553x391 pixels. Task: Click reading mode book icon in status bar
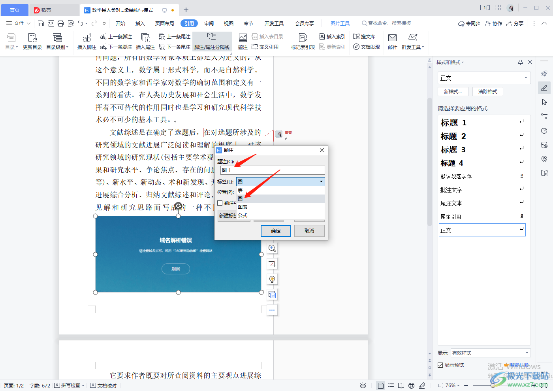pyautogui.click(x=401, y=385)
